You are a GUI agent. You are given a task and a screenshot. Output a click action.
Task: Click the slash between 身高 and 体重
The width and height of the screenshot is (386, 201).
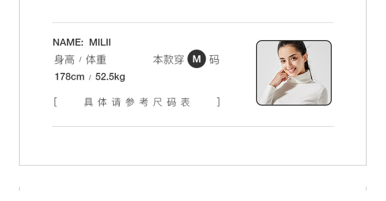pyautogui.click(x=80, y=60)
